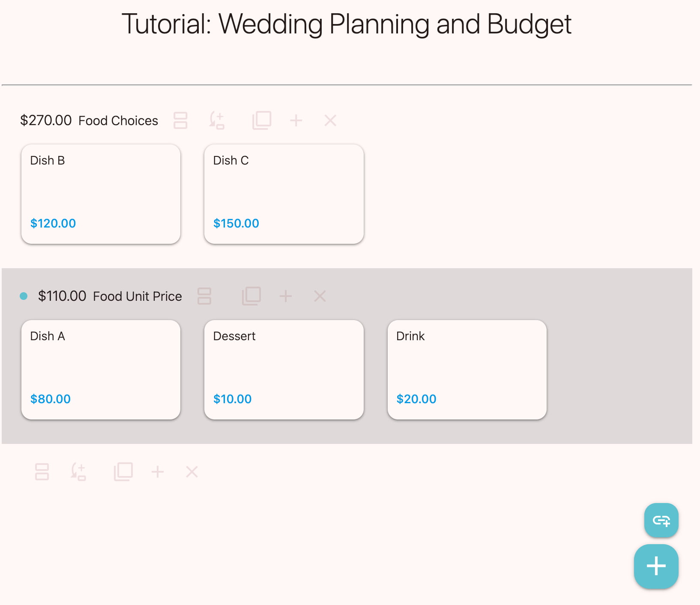Select the Dish C card

(x=284, y=194)
